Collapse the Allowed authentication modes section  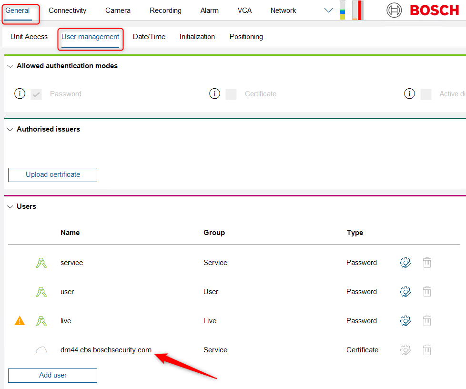pos(10,66)
